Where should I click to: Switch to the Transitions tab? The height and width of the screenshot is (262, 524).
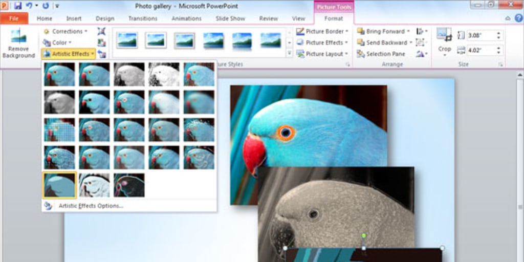click(x=143, y=18)
